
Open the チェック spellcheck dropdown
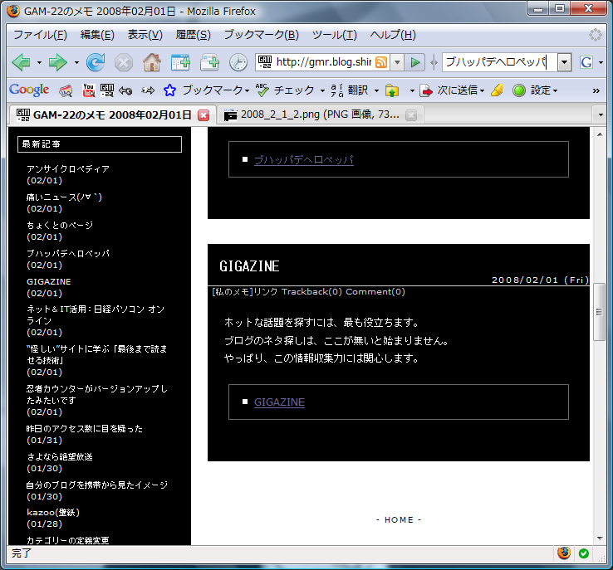[322, 91]
